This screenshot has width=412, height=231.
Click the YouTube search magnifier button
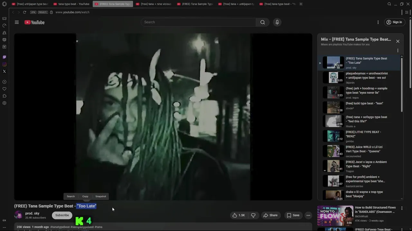coord(263,22)
